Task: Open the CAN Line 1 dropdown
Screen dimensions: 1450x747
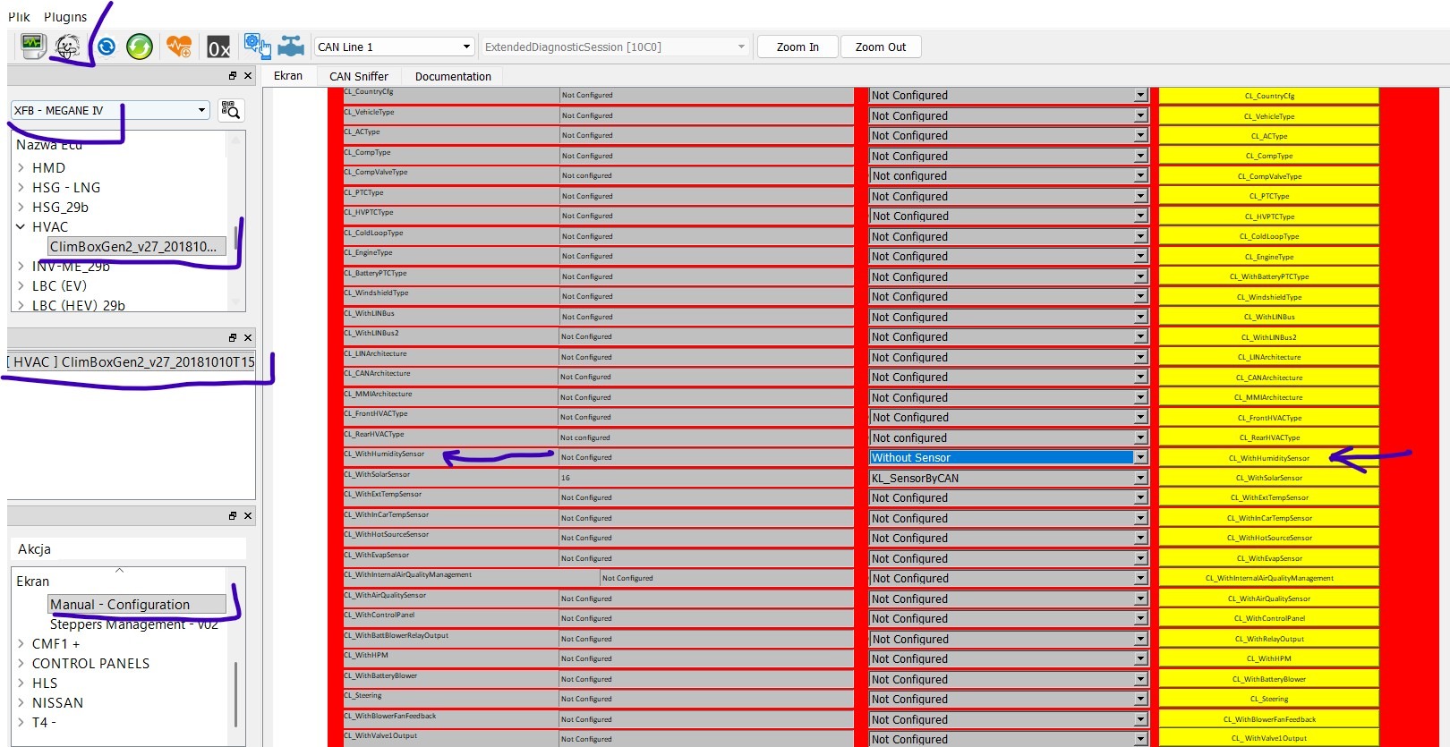Action: pyautogui.click(x=394, y=47)
